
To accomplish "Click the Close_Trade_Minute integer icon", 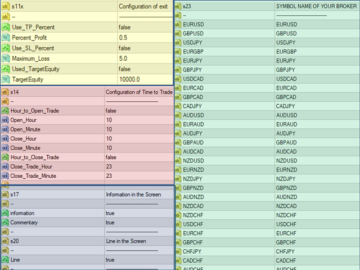I will [x=5, y=176].
